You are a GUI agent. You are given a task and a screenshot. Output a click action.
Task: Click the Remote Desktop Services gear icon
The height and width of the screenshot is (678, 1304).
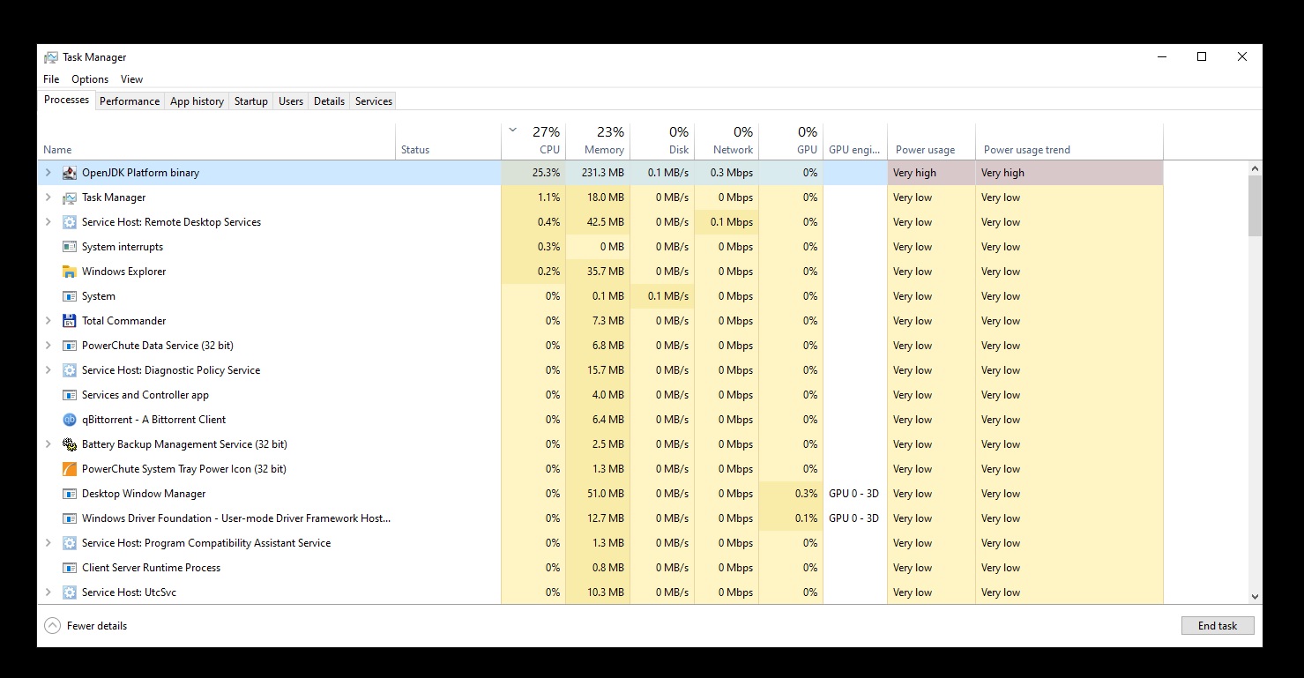70,222
